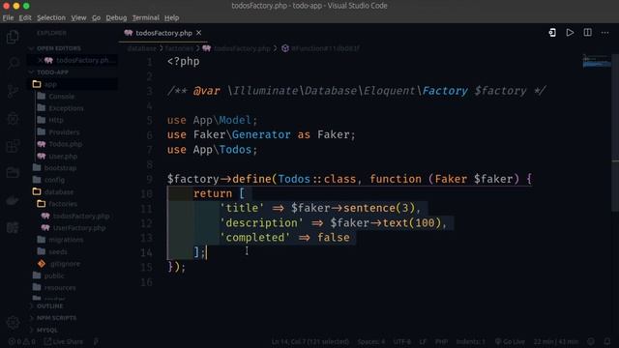Expand the Console folder
Image resolution: width=619 pixels, height=348 pixels.
(61, 97)
